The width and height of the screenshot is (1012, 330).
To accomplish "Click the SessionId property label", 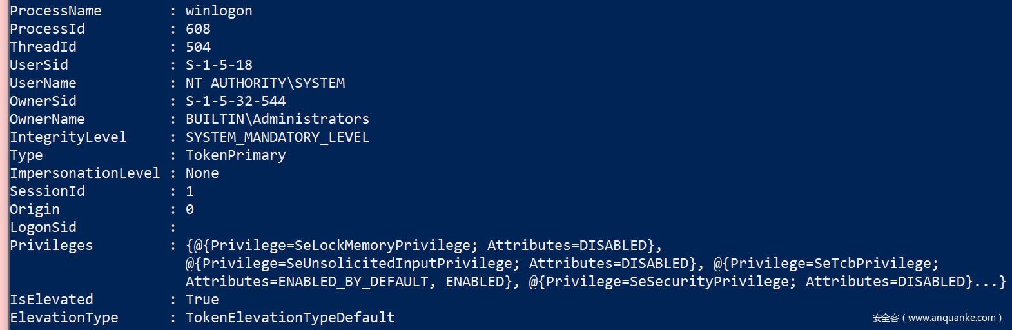I will tap(47, 191).
